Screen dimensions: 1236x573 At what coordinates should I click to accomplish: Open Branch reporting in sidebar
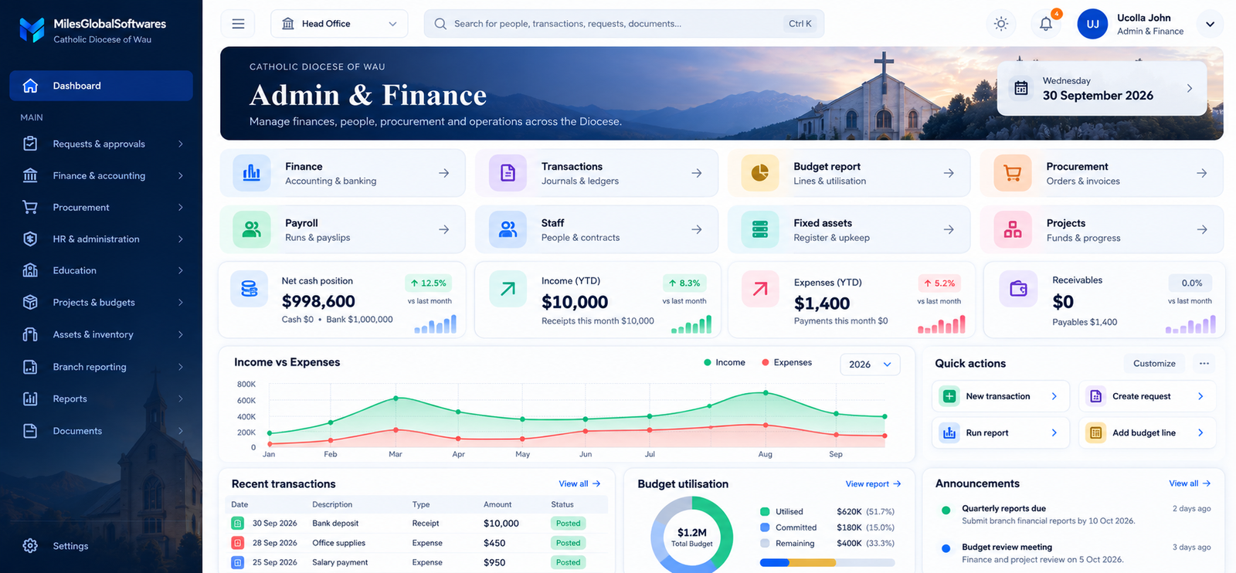tap(101, 367)
